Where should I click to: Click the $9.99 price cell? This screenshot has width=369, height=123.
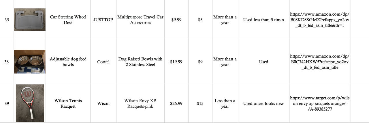tap(176, 20)
